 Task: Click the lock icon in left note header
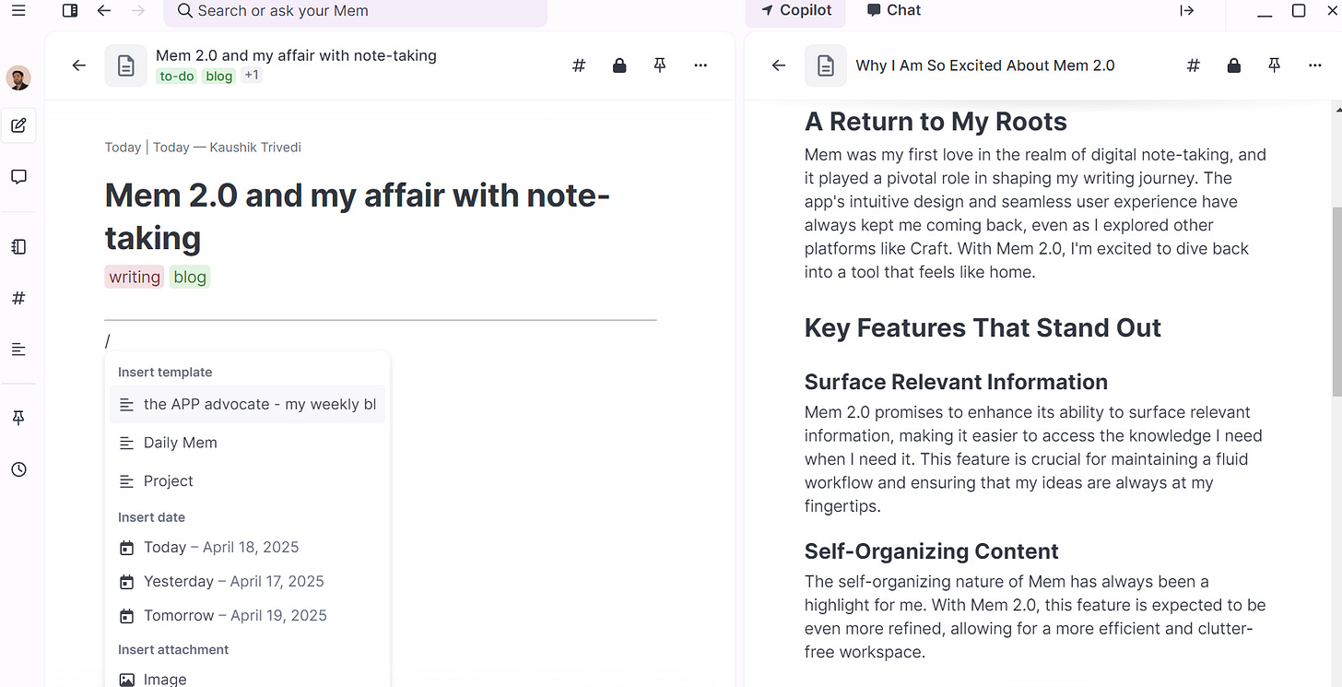click(x=619, y=65)
